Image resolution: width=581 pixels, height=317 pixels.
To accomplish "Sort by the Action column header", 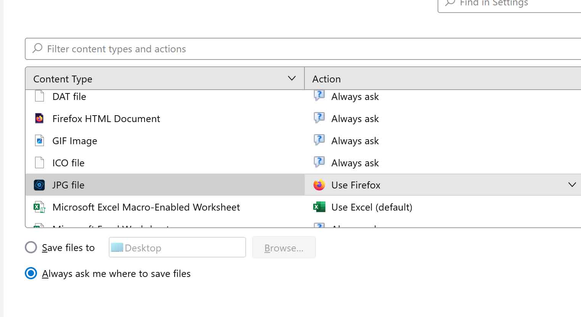I will [x=327, y=79].
